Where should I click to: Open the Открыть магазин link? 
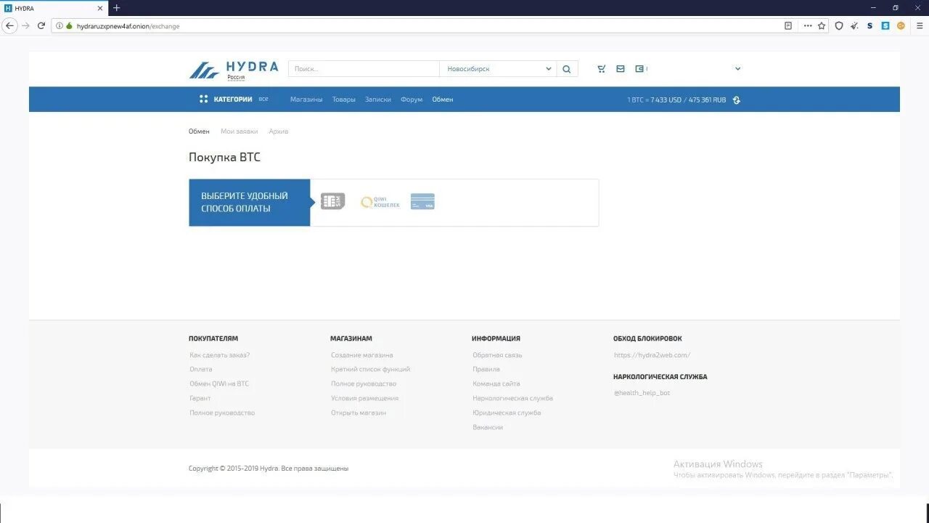click(359, 413)
